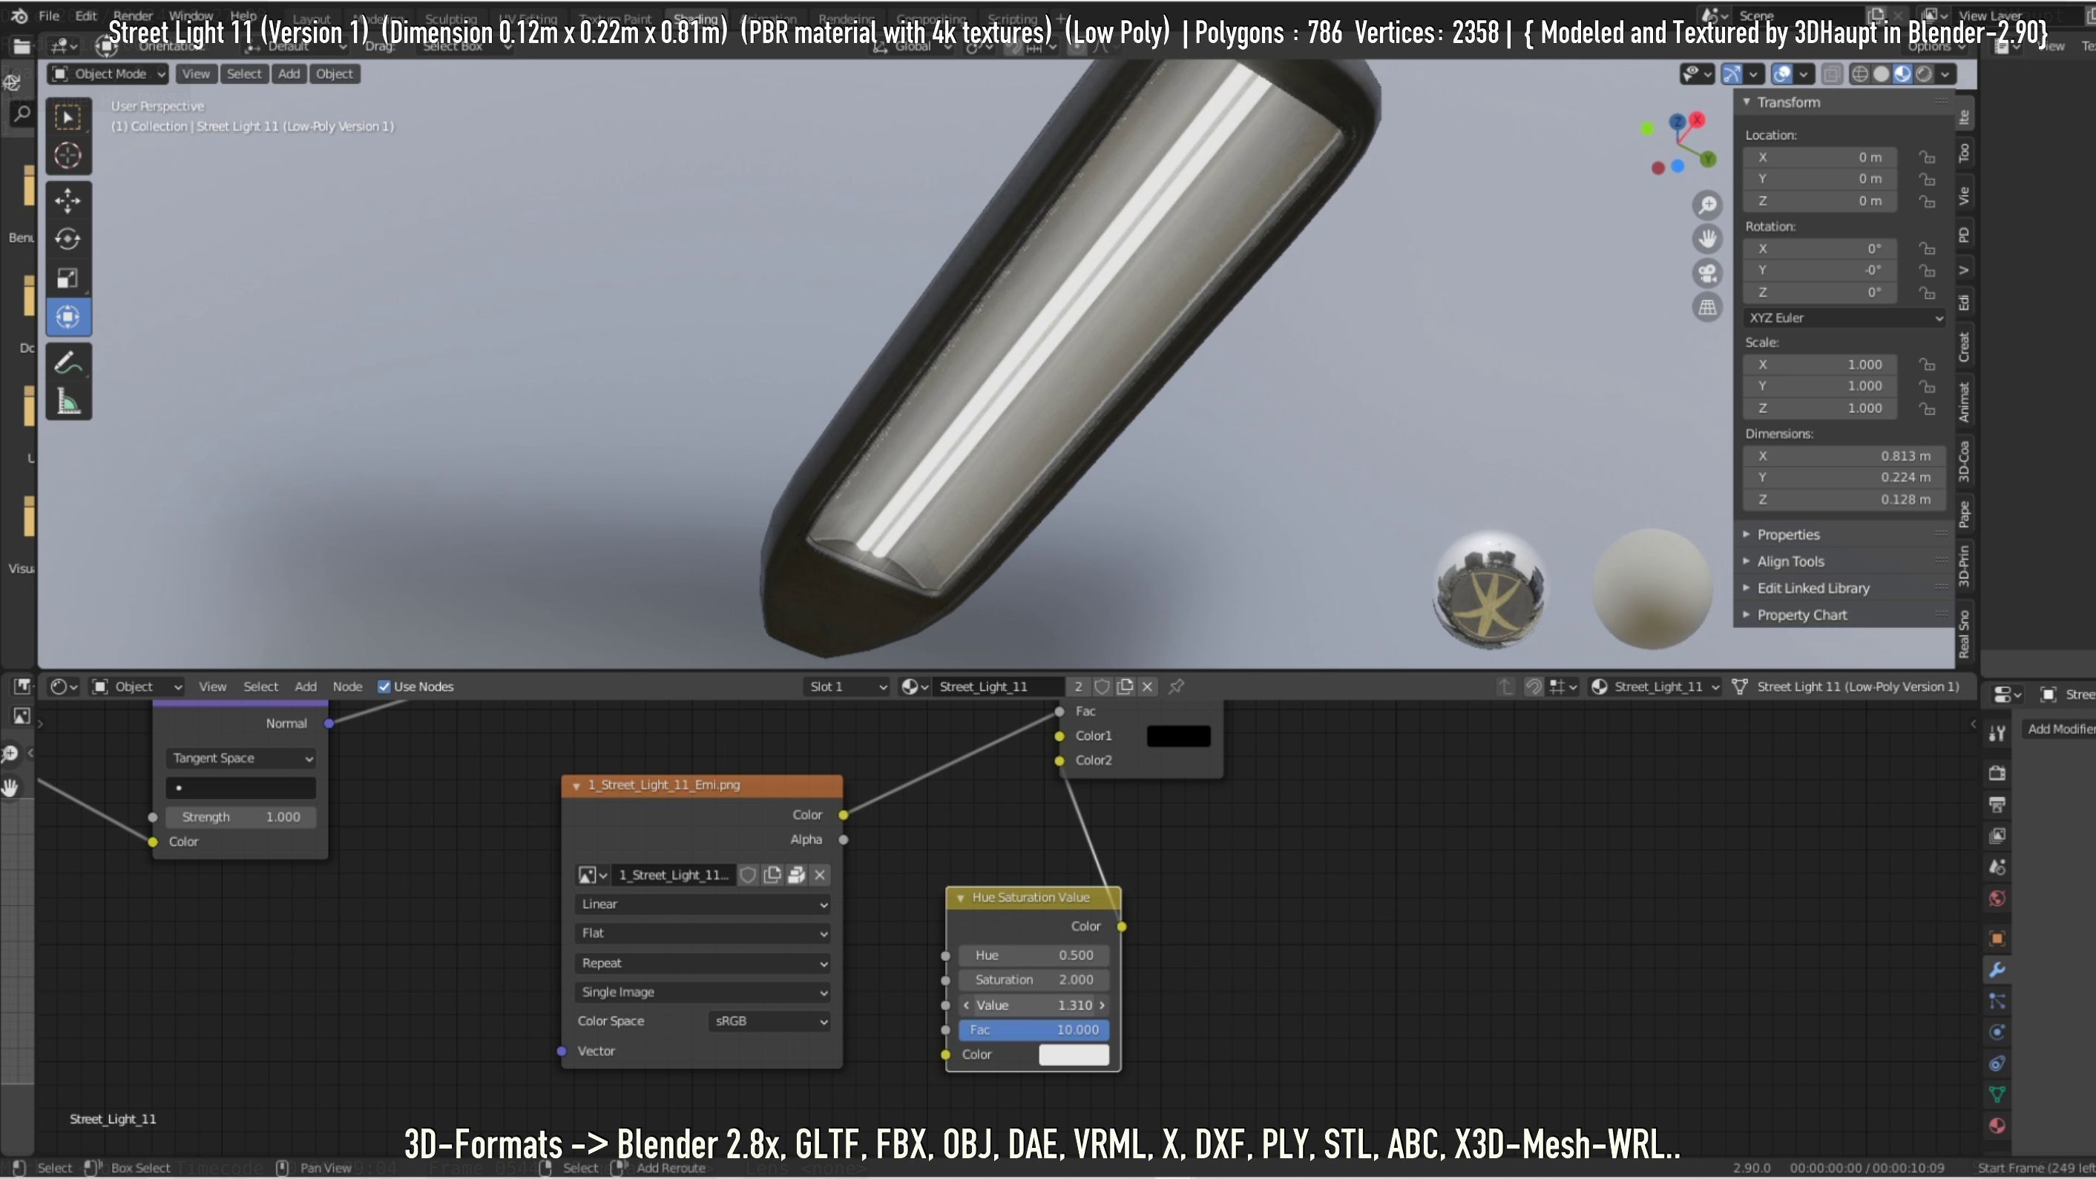Click white Color swatch in Hue Saturation node
This screenshot has width=2096, height=1179.
[x=1074, y=1054]
